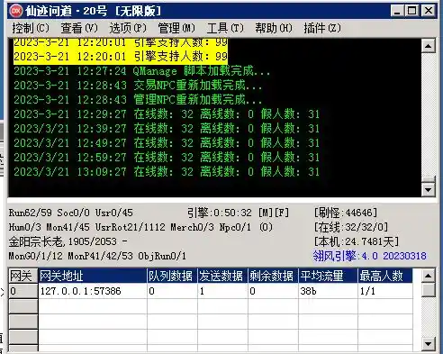Click the 交易NPC重新加载完成 log line
This screenshot has height=354, width=443.
pyautogui.click(x=138, y=86)
